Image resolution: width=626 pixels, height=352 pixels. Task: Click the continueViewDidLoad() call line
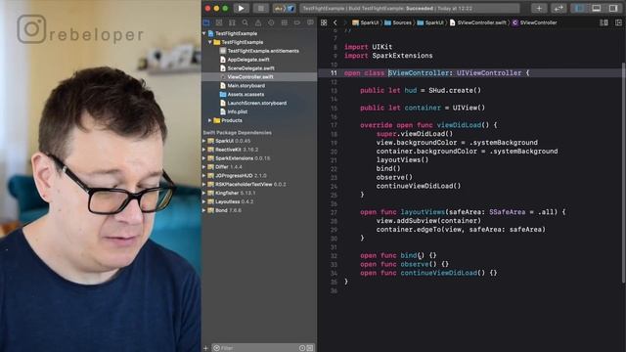pos(419,186)
